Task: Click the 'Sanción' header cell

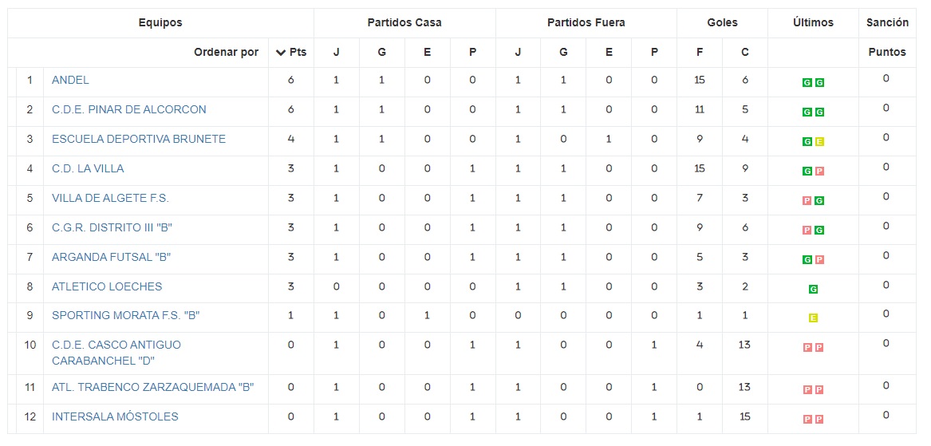Action: 887,23
